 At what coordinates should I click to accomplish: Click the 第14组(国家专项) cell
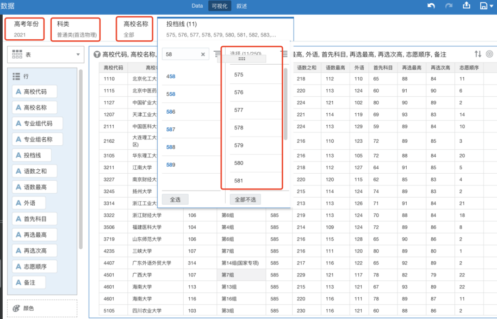[x=241, y=263]
